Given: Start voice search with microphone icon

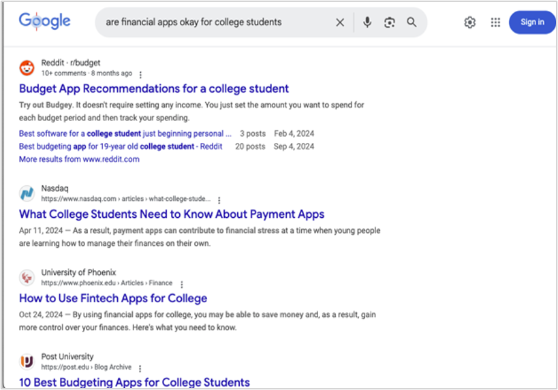Looking at the screenshot, I should (x=367, y=22).
